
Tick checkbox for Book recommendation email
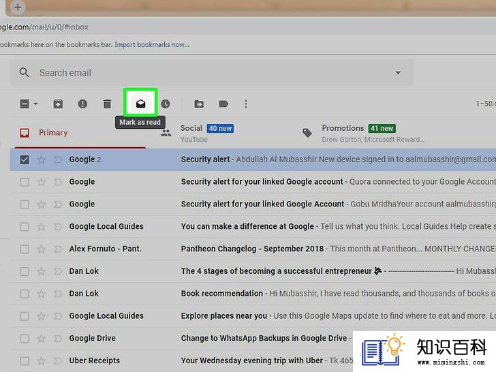(x=25, y=294)
